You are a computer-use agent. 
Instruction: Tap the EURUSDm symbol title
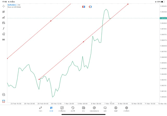click(12, 5)
